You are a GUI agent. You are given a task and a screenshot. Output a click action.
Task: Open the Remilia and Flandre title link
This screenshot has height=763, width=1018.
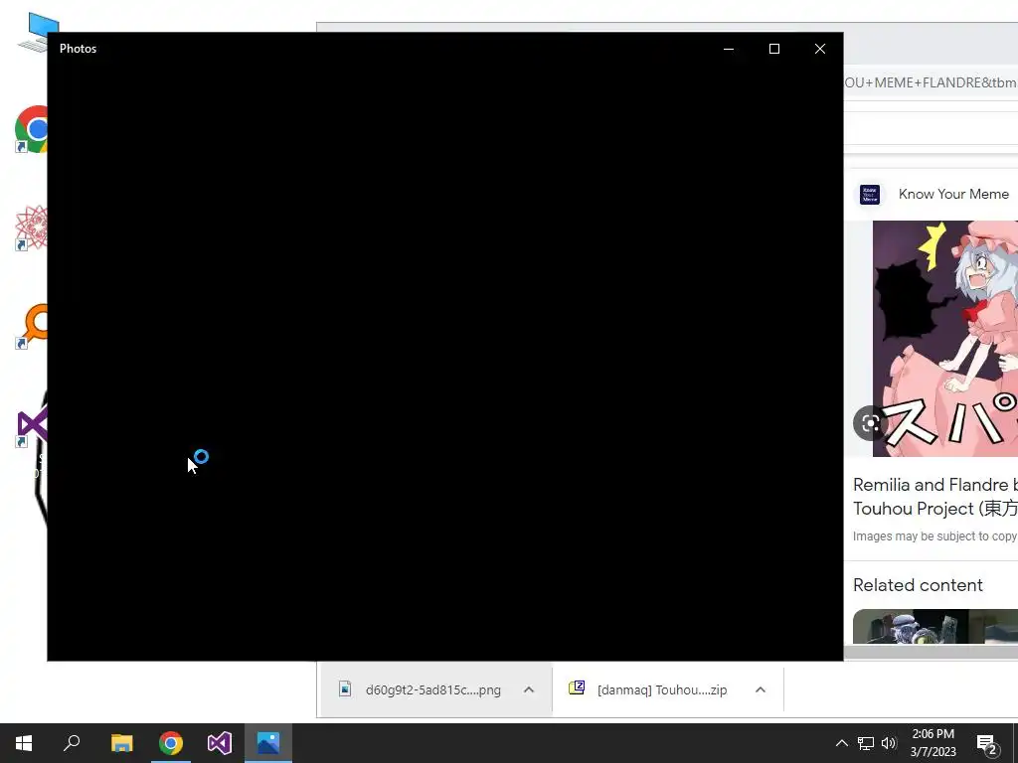click(934, 497)
